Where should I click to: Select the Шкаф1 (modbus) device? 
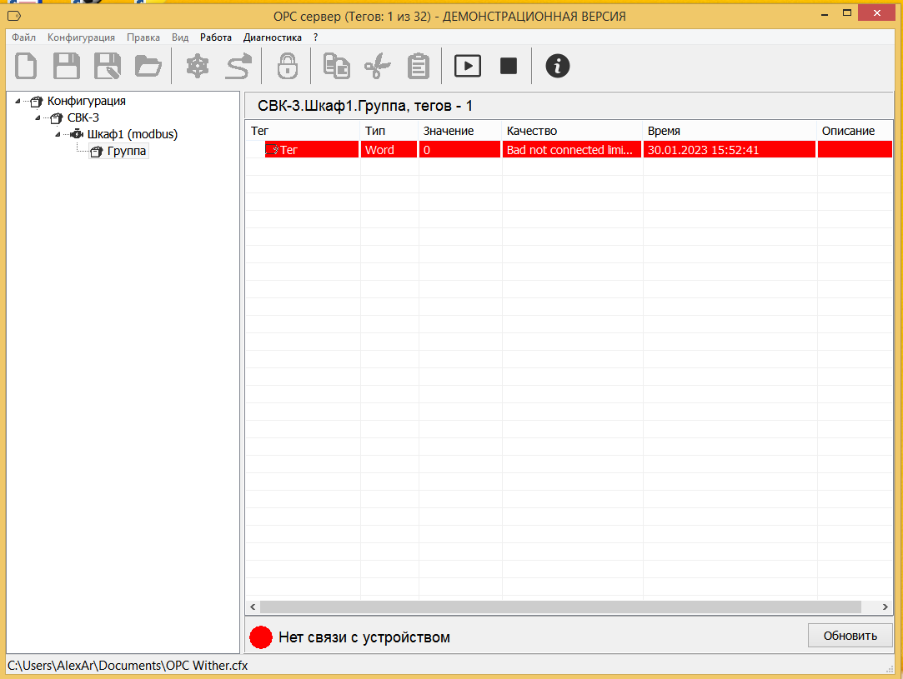coord(133,135)
